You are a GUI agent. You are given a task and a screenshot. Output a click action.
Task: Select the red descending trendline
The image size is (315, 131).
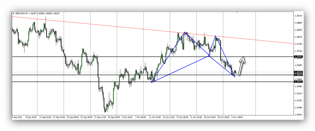point(153,30)
